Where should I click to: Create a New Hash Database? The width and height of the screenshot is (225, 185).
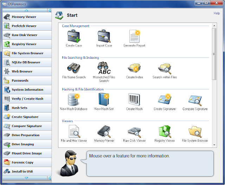pos(73,102)
